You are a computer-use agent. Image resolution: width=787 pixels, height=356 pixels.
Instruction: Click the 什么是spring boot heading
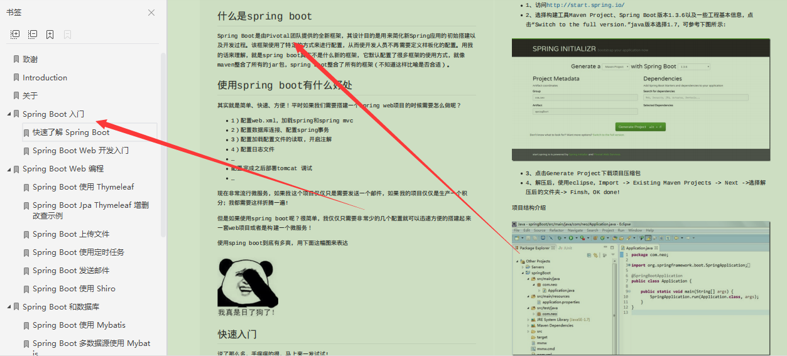[x=264, y=16]
